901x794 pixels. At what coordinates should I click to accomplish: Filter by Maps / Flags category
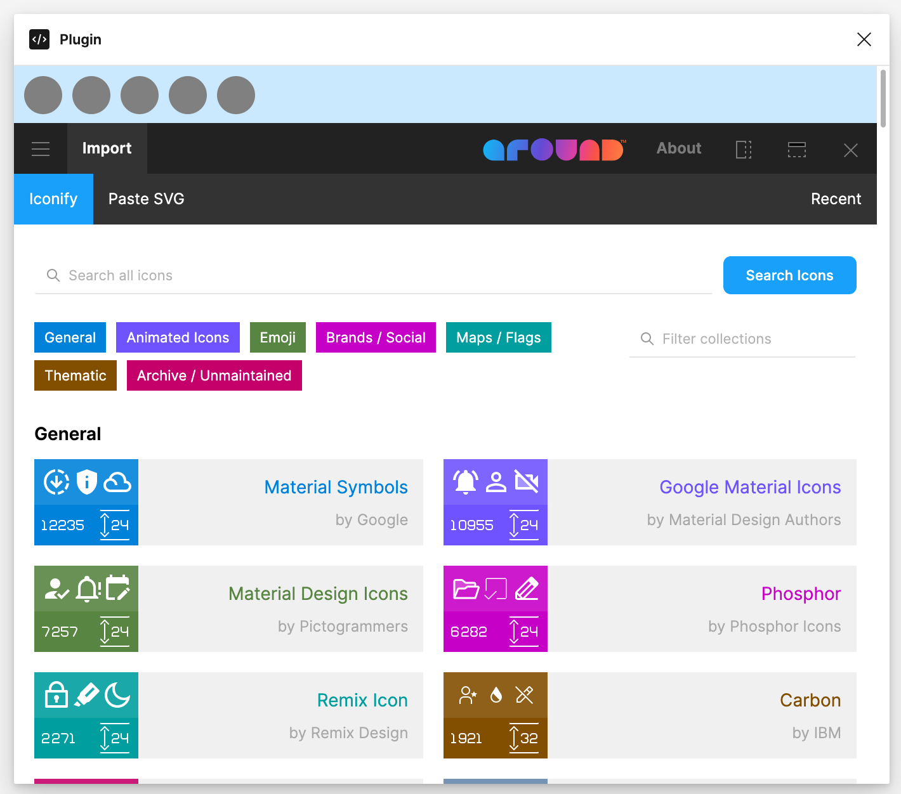click(499, 337)
